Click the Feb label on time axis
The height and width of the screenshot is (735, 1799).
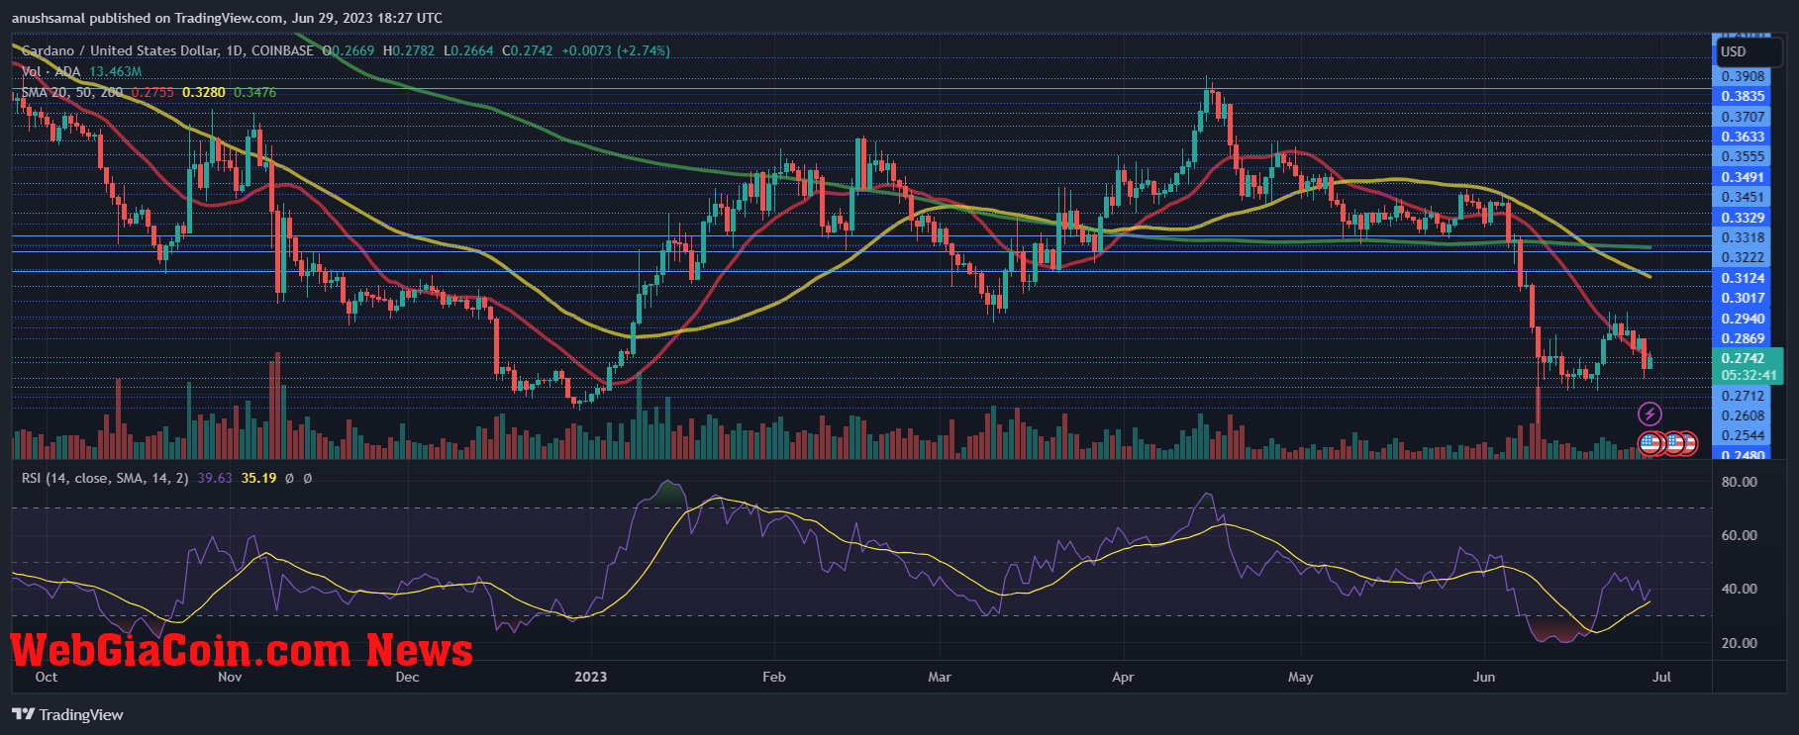pyautogui.click(x=774, y=677)
